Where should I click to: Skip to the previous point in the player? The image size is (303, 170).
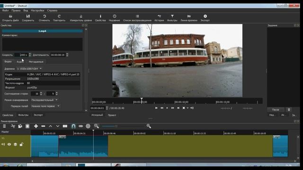tap(156, 108)
